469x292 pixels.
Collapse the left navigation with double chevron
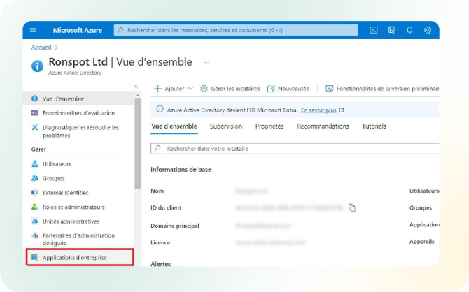click(136, 87)
